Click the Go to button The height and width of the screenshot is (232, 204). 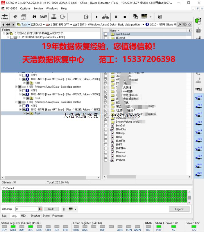click(x=51, y=209)
